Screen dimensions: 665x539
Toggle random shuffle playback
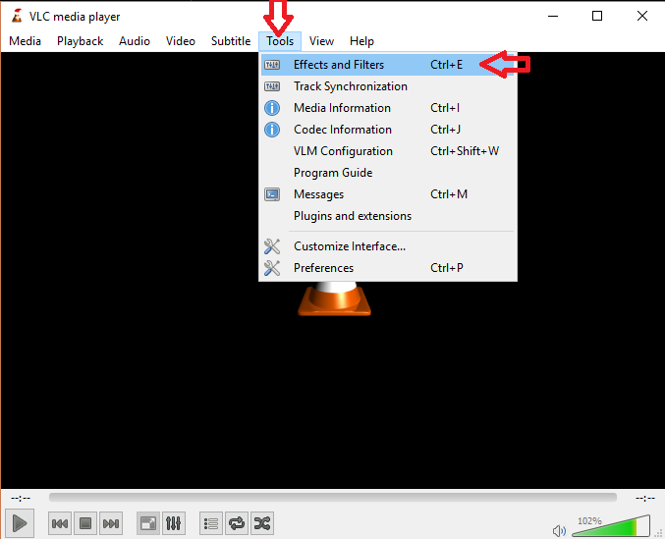pyautogui.click(x=262, y=523)
